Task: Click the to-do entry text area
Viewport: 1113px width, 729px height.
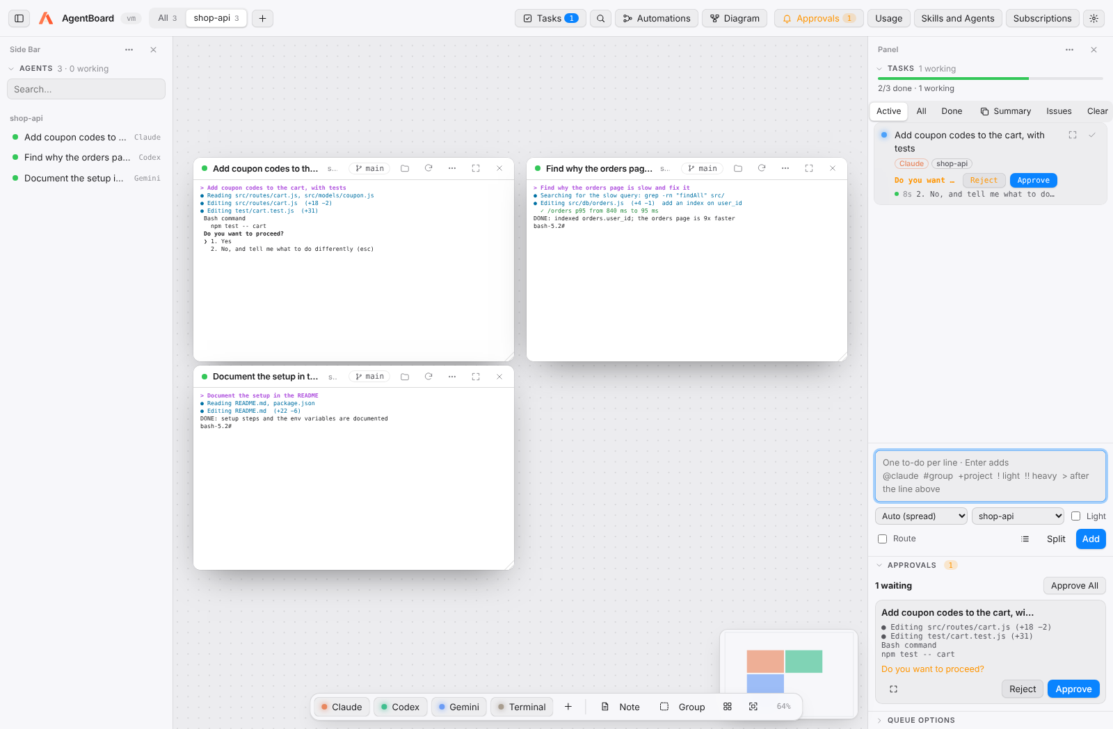Action: click(x=991, y=476)
